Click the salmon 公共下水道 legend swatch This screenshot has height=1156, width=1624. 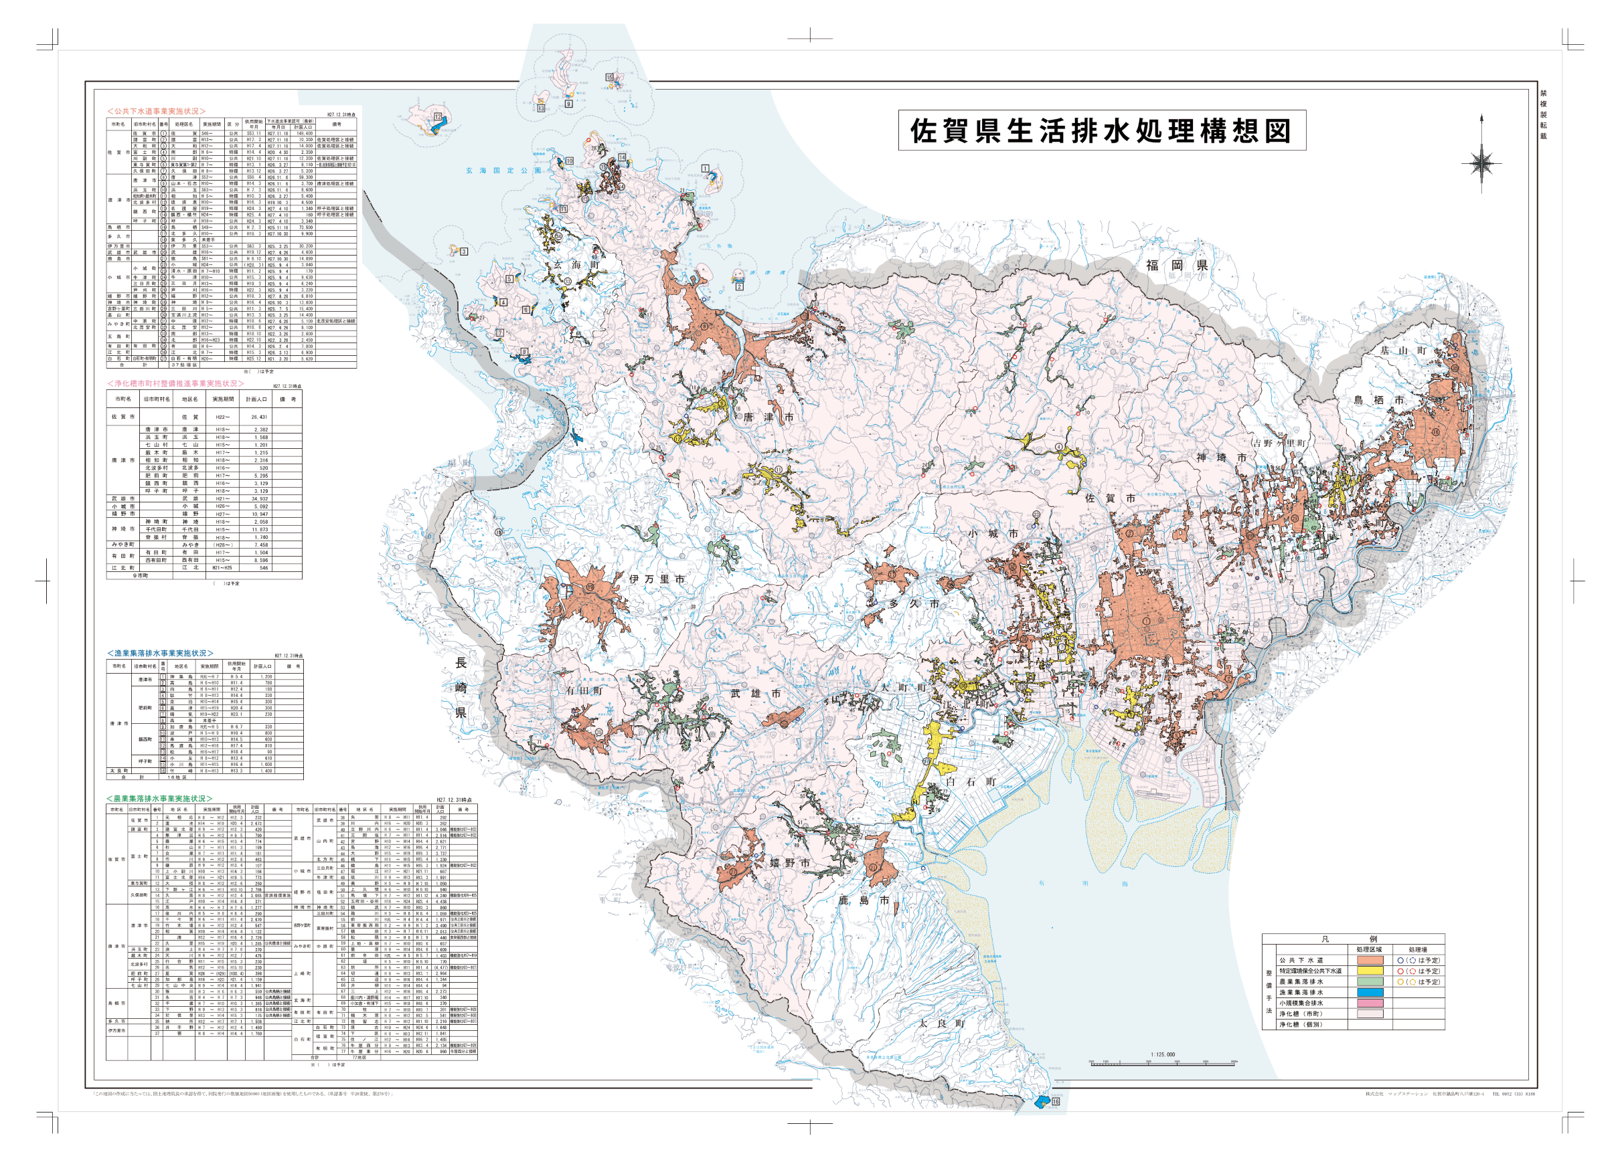pyautogui.click(x=1370, y=960)
